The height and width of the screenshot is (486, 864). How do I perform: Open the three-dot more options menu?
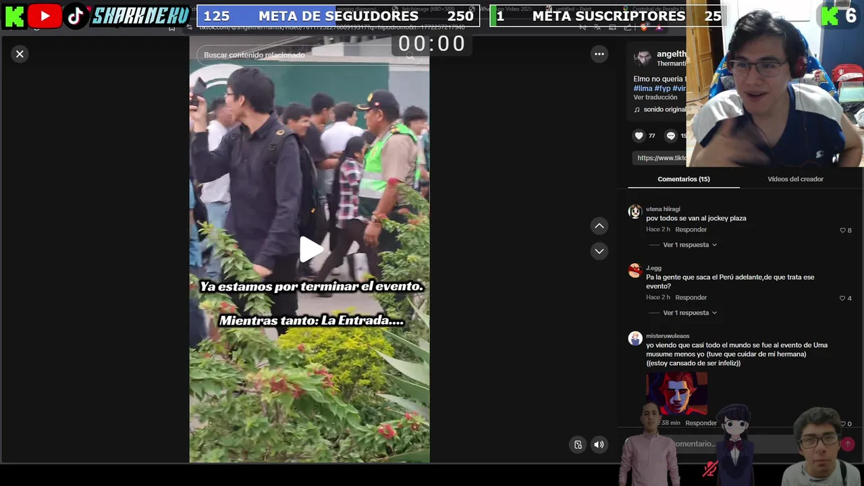click(x=599, y=54)
